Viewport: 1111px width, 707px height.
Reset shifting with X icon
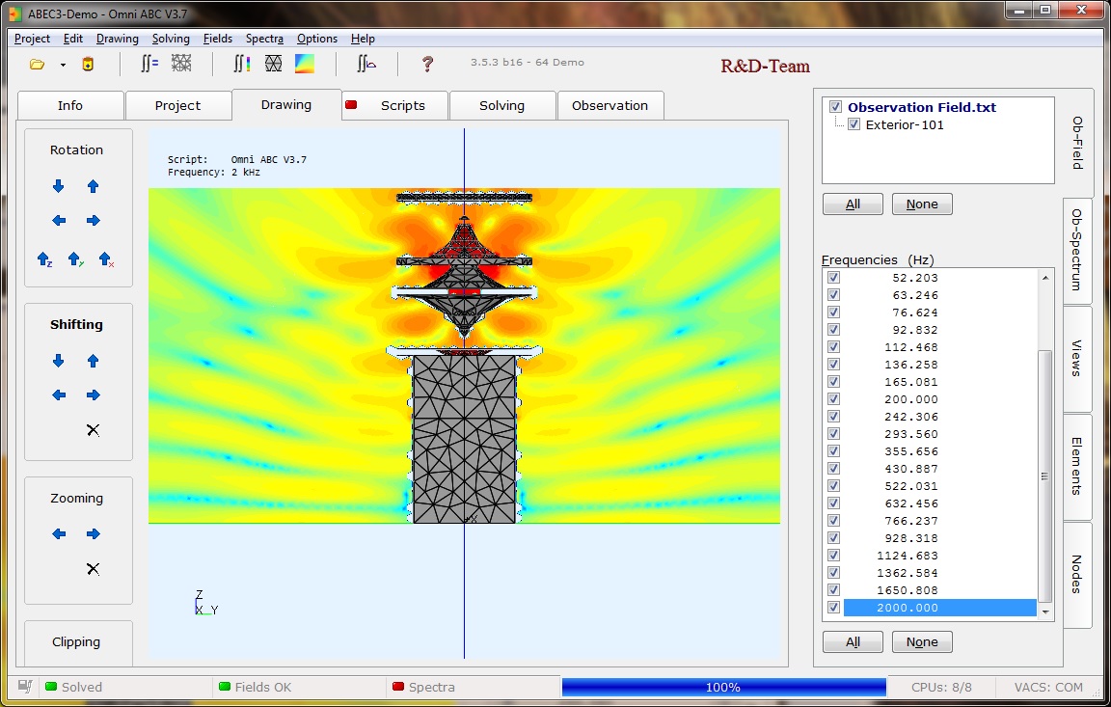click(x=93, y=430)
